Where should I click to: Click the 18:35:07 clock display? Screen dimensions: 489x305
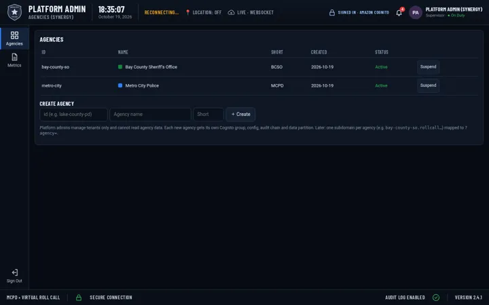pyautogui.click(x=111, y=9)
